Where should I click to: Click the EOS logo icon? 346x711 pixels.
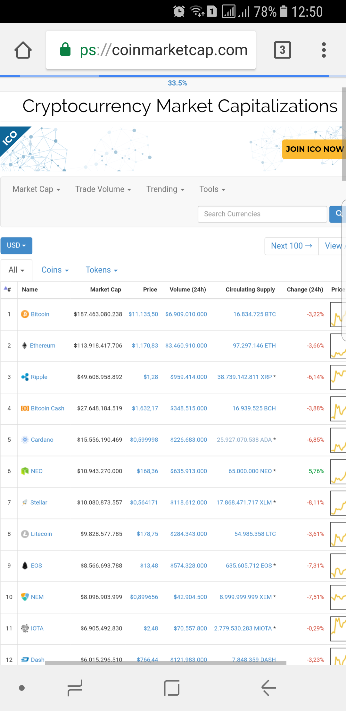point(25,566)
